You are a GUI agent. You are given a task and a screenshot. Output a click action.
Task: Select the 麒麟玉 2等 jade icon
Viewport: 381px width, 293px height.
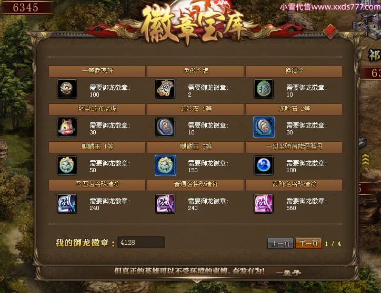point(165,165)
